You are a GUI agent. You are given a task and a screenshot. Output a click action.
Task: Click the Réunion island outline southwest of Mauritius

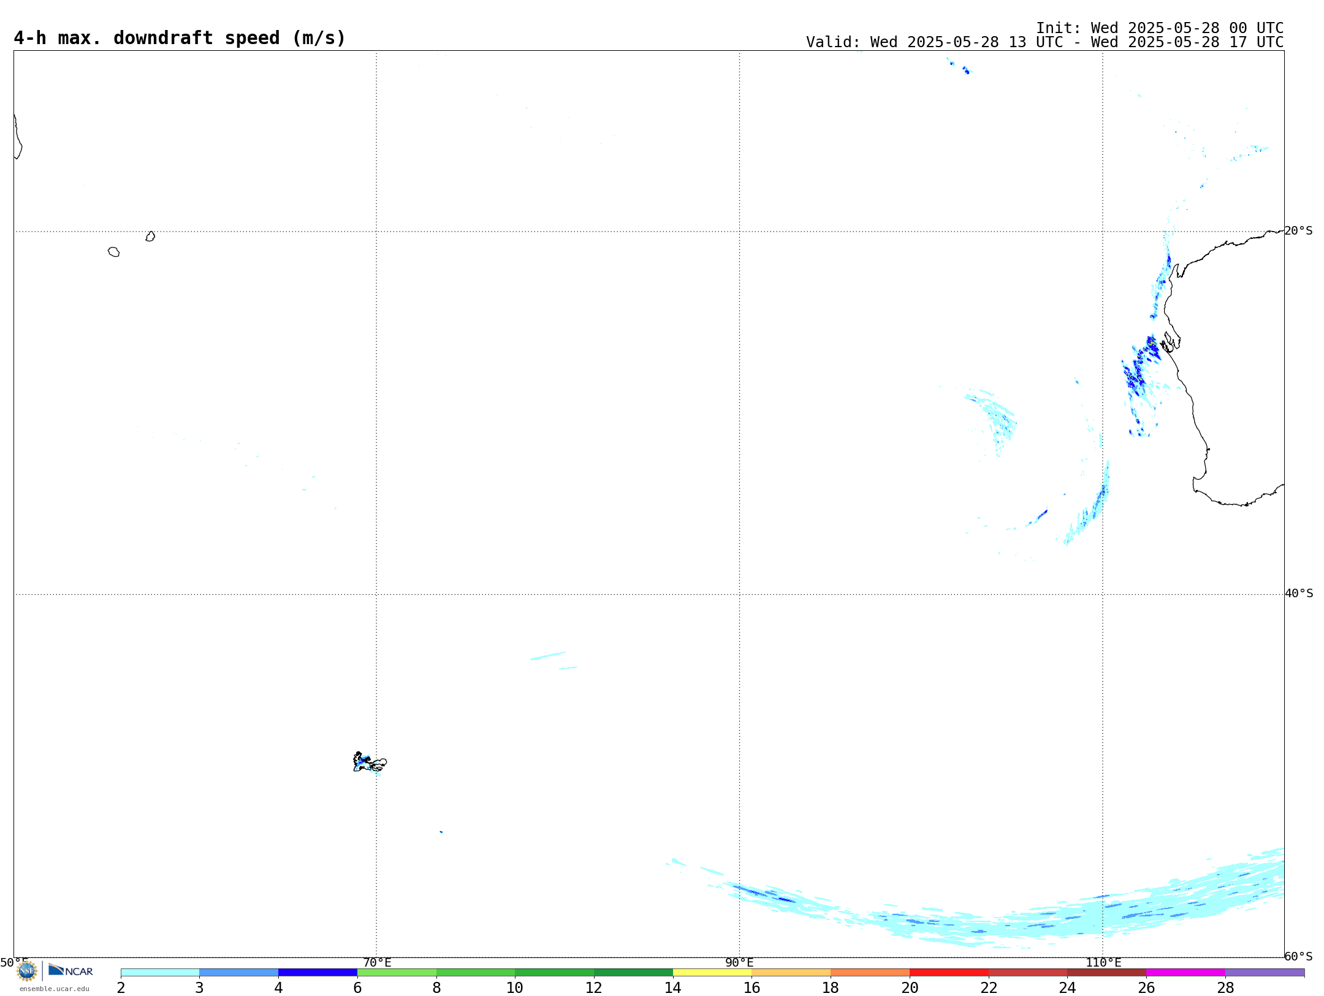[x=113, y=252]
